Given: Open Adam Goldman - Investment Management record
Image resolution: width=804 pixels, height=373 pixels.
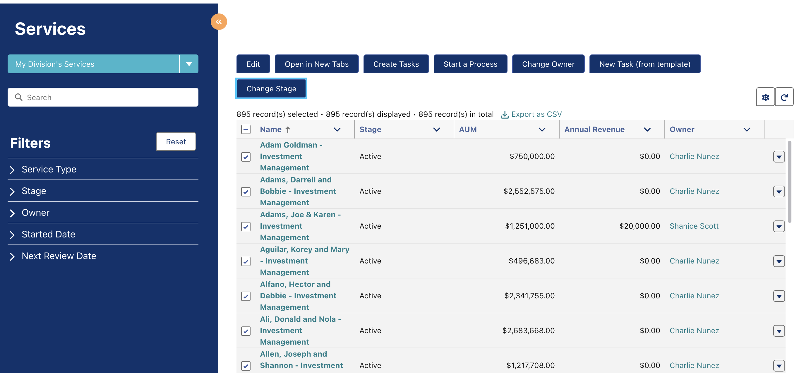Looking at the screenshot, I should tap(291, 156).
